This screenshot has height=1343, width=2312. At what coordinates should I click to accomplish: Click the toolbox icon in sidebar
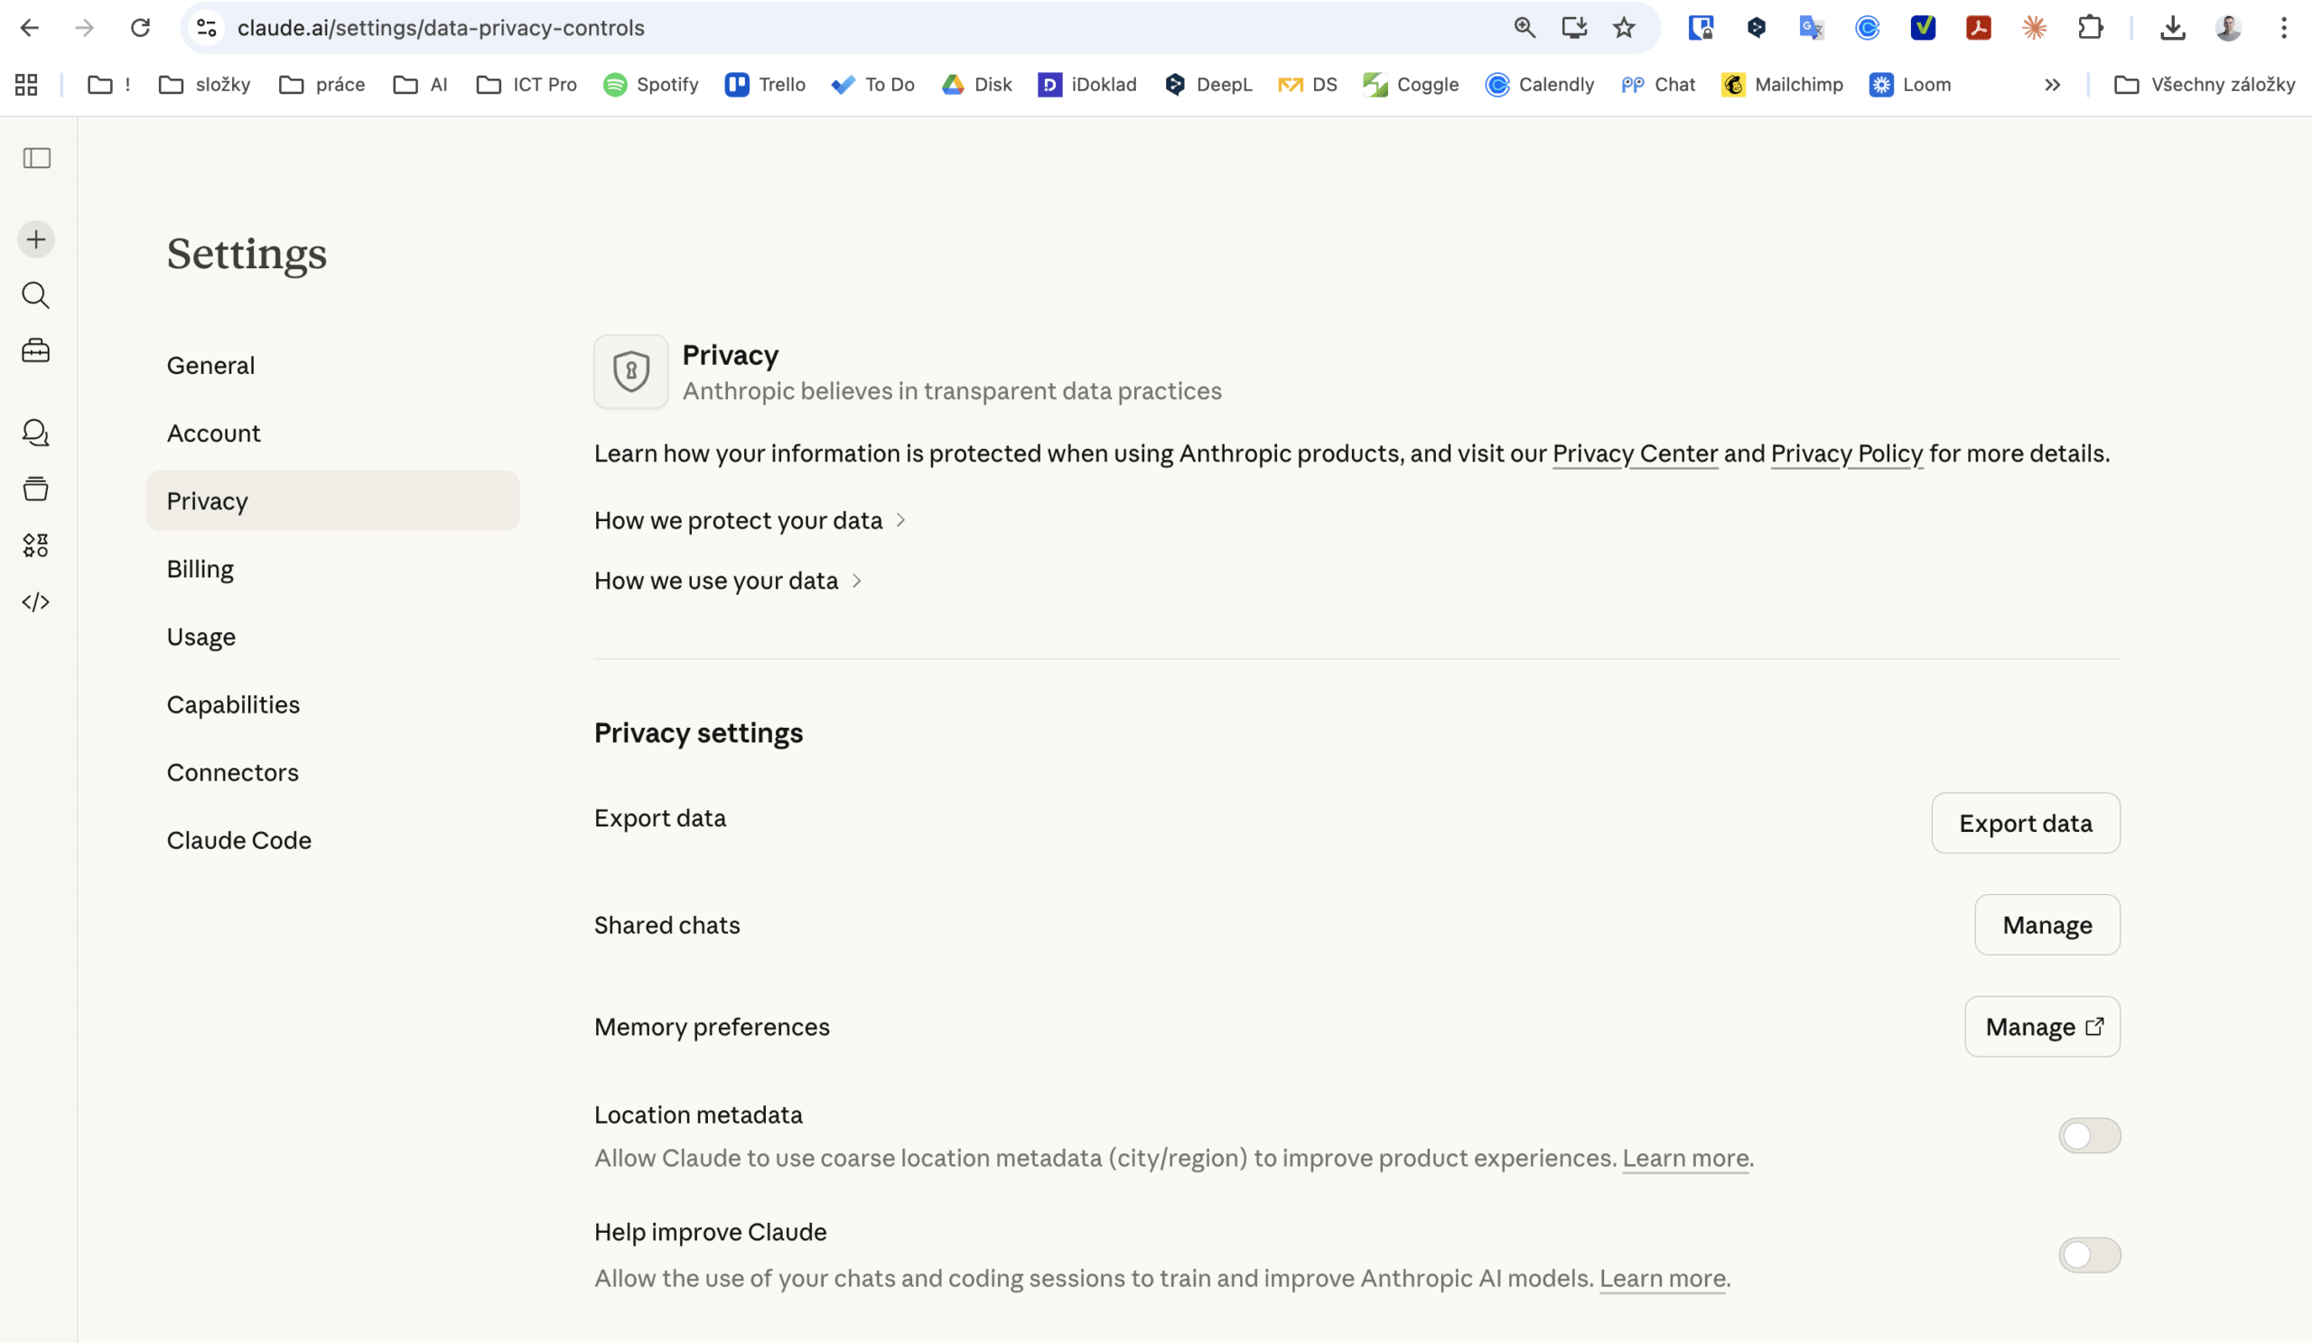[36, 350]
